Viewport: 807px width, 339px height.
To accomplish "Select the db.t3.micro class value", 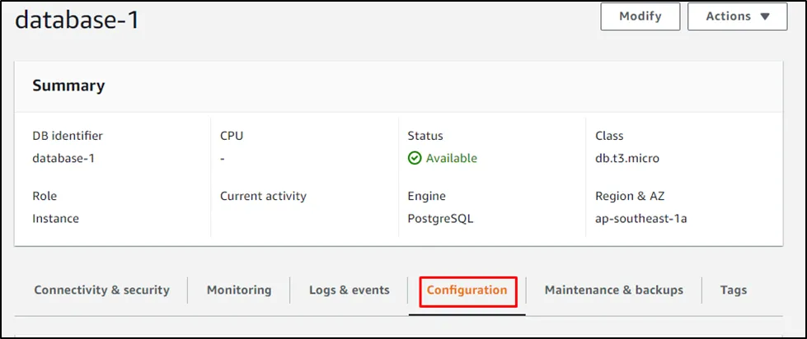I will 626,158.
